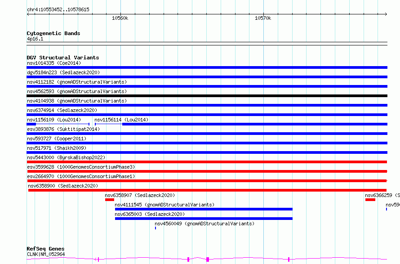400x264 pixels.
Task: Click the blue bar under nsv593727
Action: (x=207, y=143)
